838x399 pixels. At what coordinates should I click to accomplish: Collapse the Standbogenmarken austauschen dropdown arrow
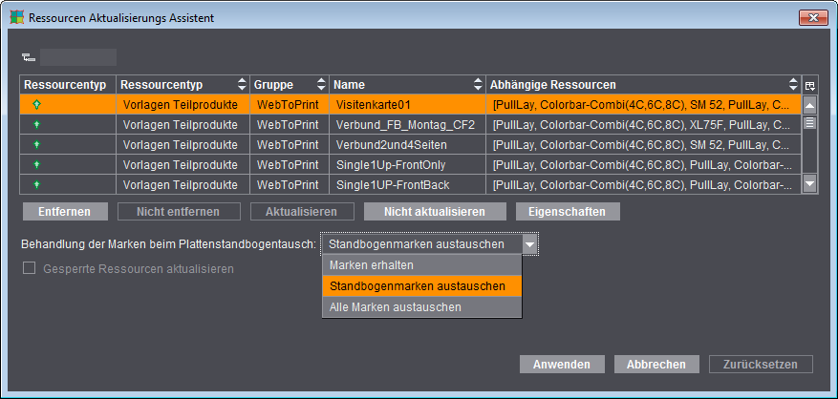tap(529, 245)
